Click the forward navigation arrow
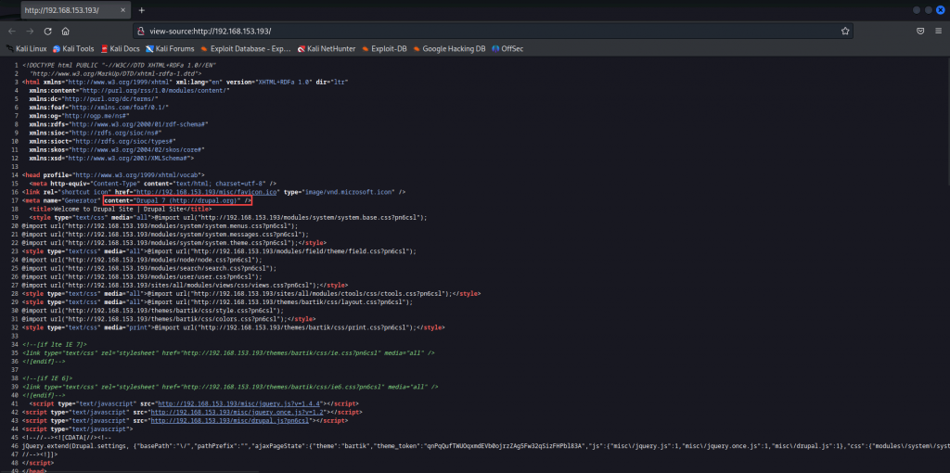950x473 pixels. pyautogui.click(x=30, y=32)
